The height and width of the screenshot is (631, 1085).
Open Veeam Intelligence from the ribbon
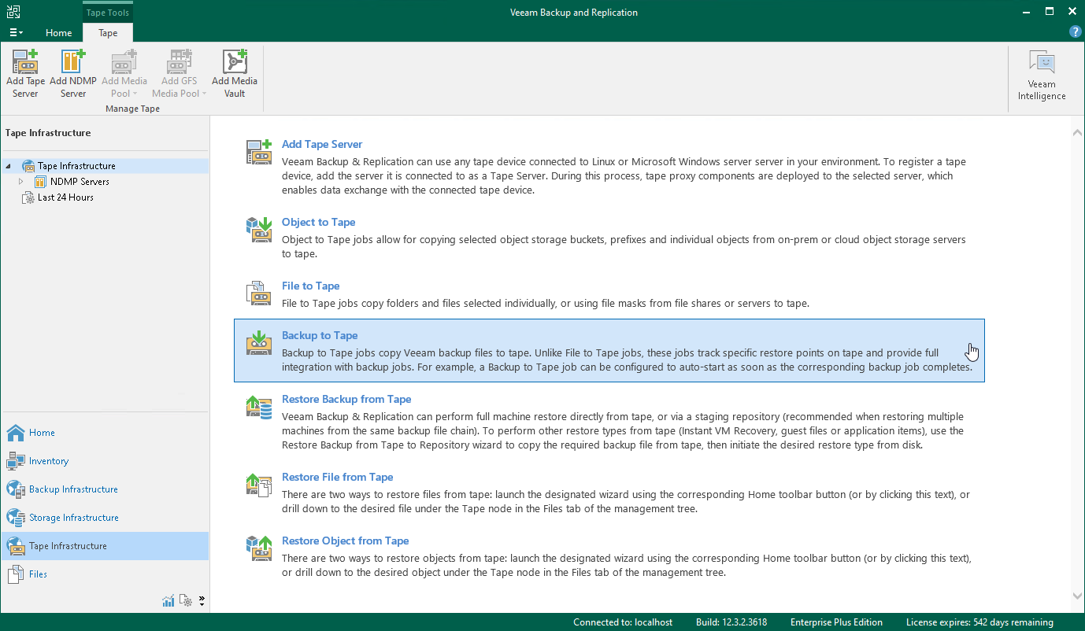pos(1042,76)
